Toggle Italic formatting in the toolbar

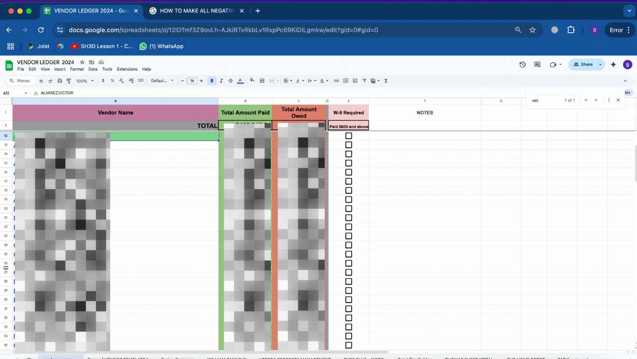pos(221,81)
